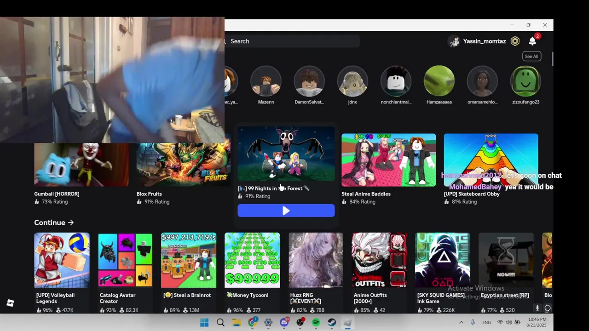Image resolution: width=589 pixels, height=331 pixels.
Task: Open Discord from the taskbar
Action: [x=284, y=323]
